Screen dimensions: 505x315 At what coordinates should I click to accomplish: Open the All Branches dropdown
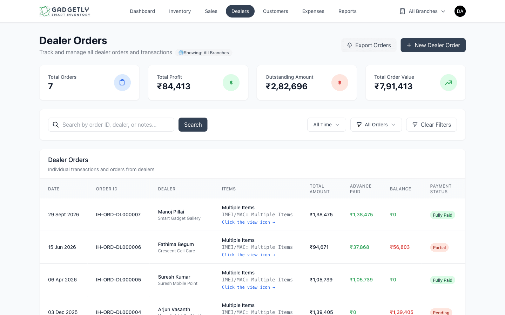click(x=423, y=11)
